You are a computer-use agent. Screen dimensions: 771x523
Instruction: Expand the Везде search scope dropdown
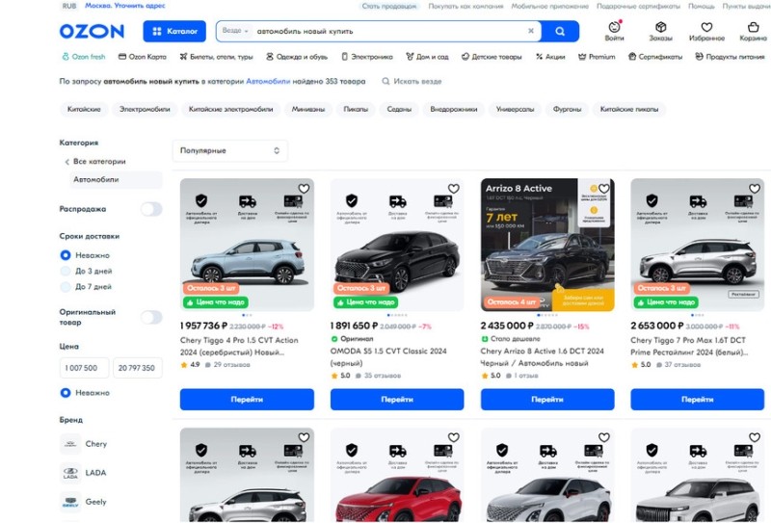tap(235, 31)
